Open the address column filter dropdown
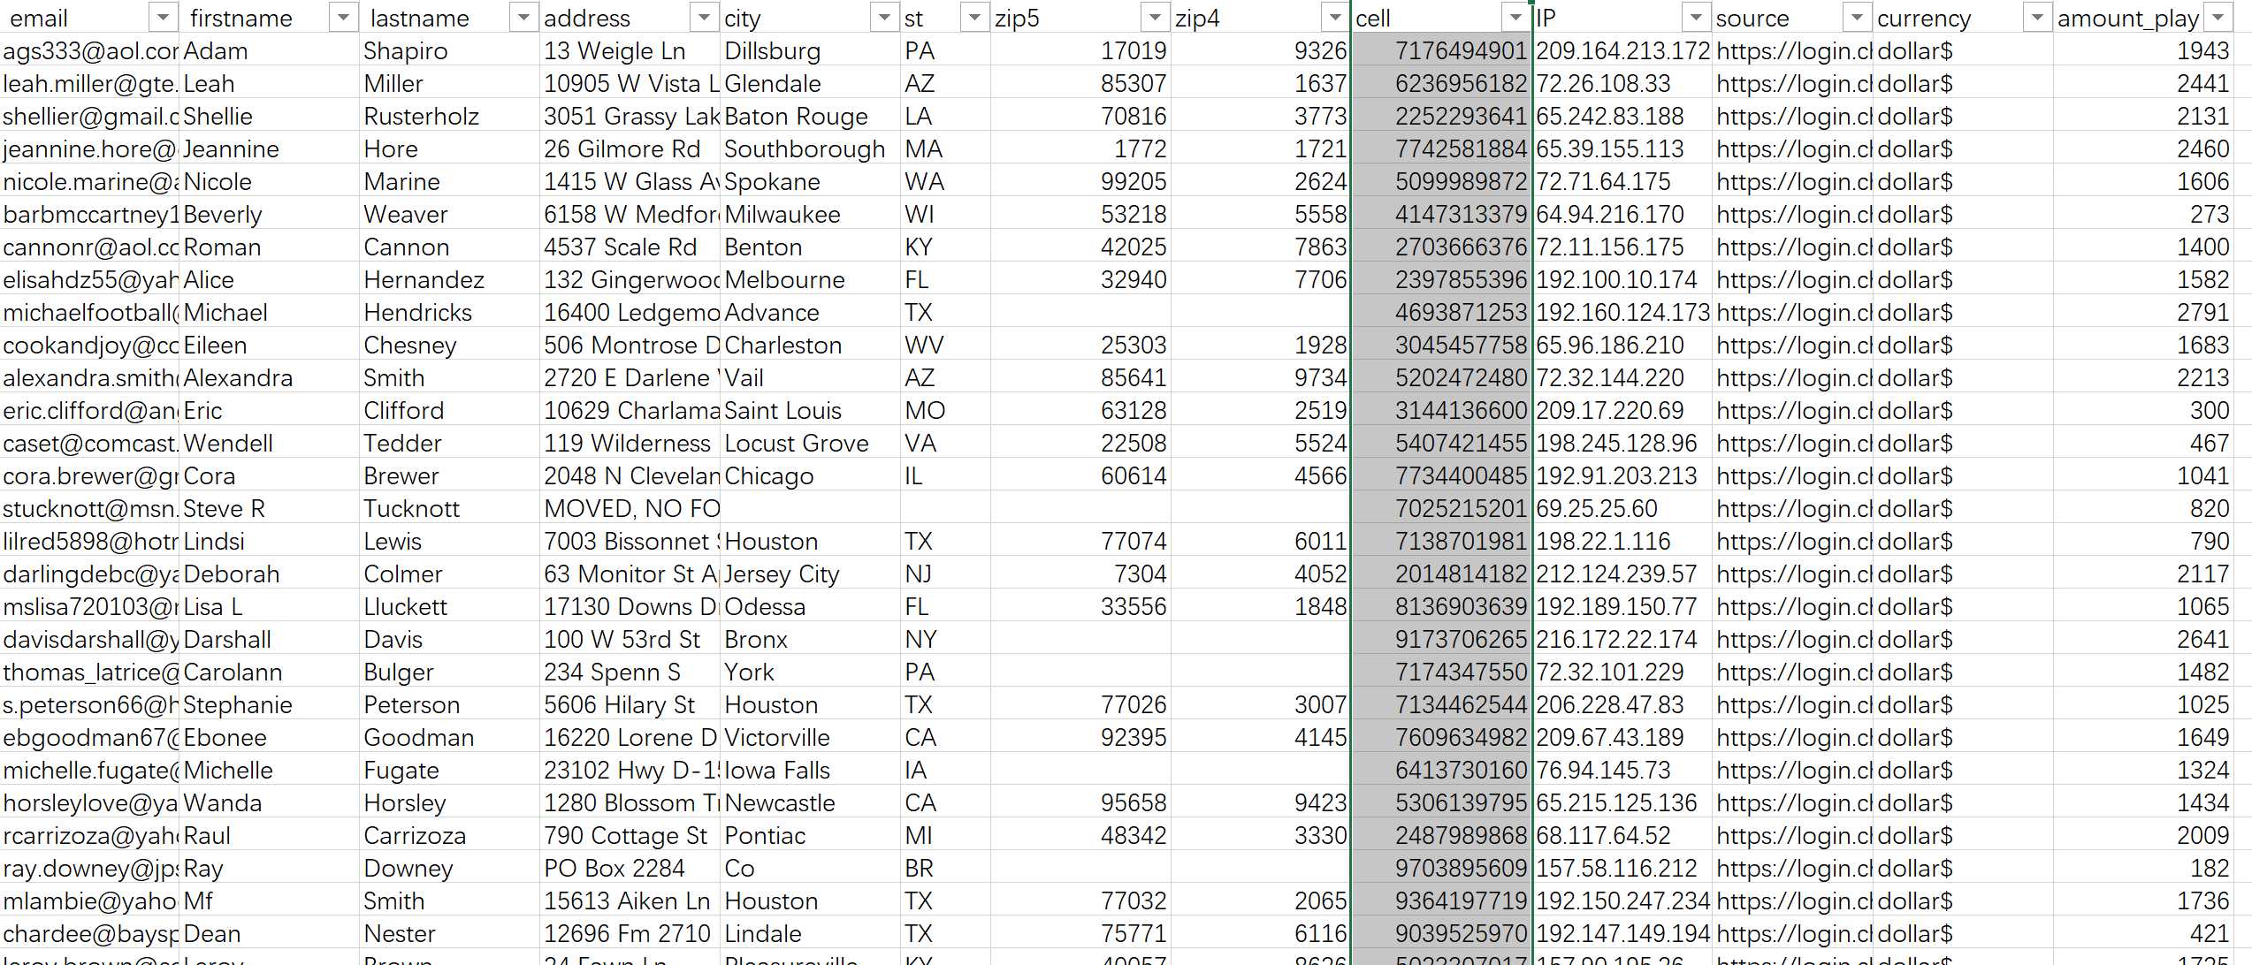The height and width of the screenshot is (965, 2252). point(704,18)
